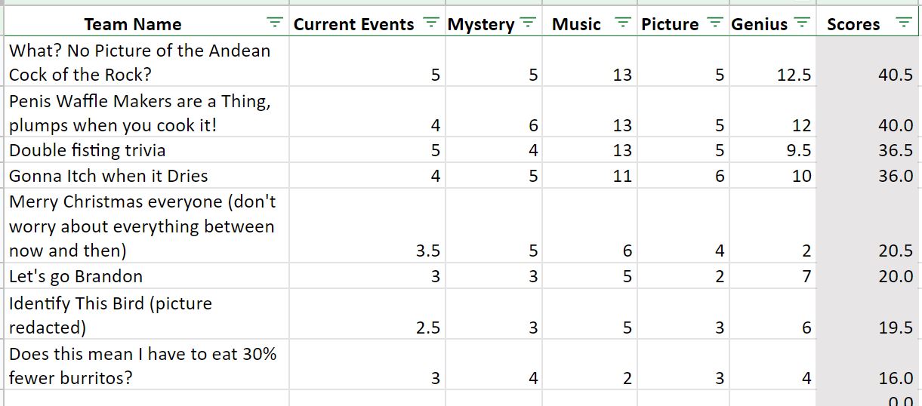This screenshot has width=922, height=406.
Task: Expand the Genius column filter dropdown
Action: coord(803,23)
